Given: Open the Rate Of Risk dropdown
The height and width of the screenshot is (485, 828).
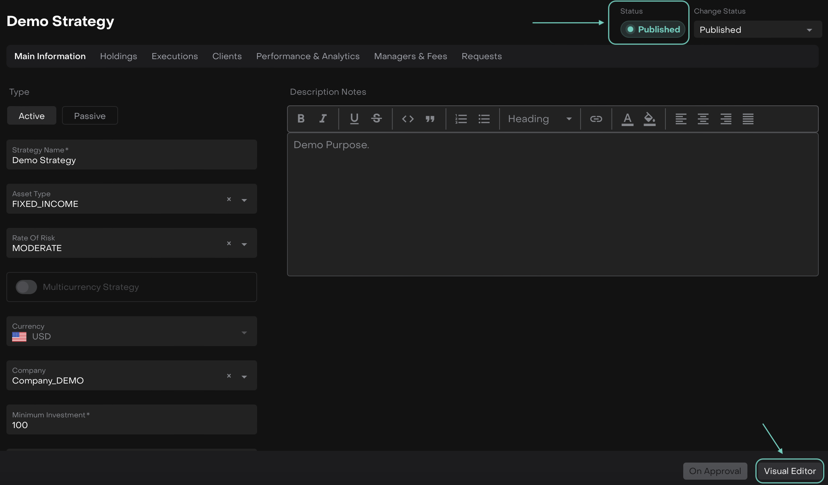Looking at the screenshot, I should coord(244,244).
